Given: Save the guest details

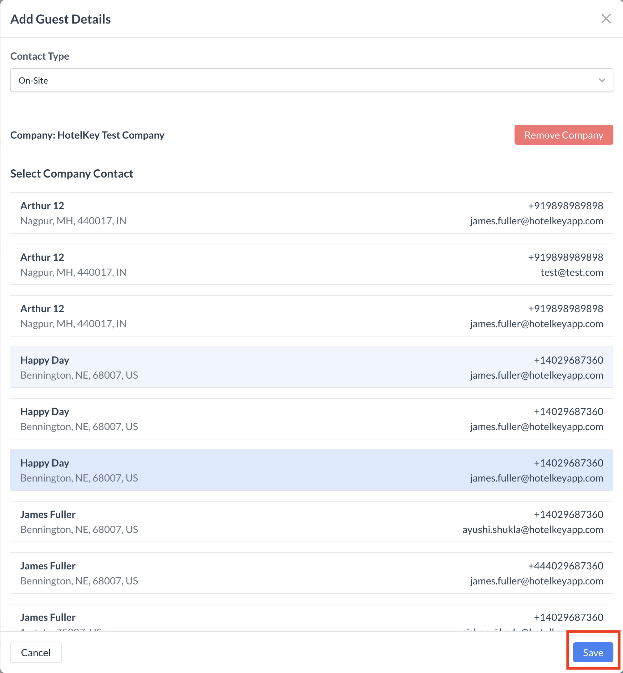Looking at the screenshot, I should (593, 653).
